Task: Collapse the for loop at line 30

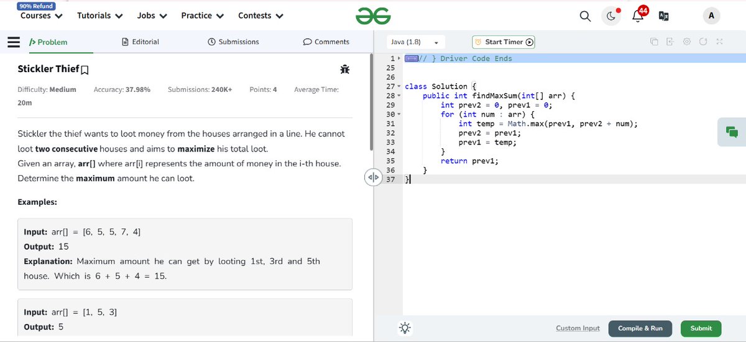Action: coord(400,115)
